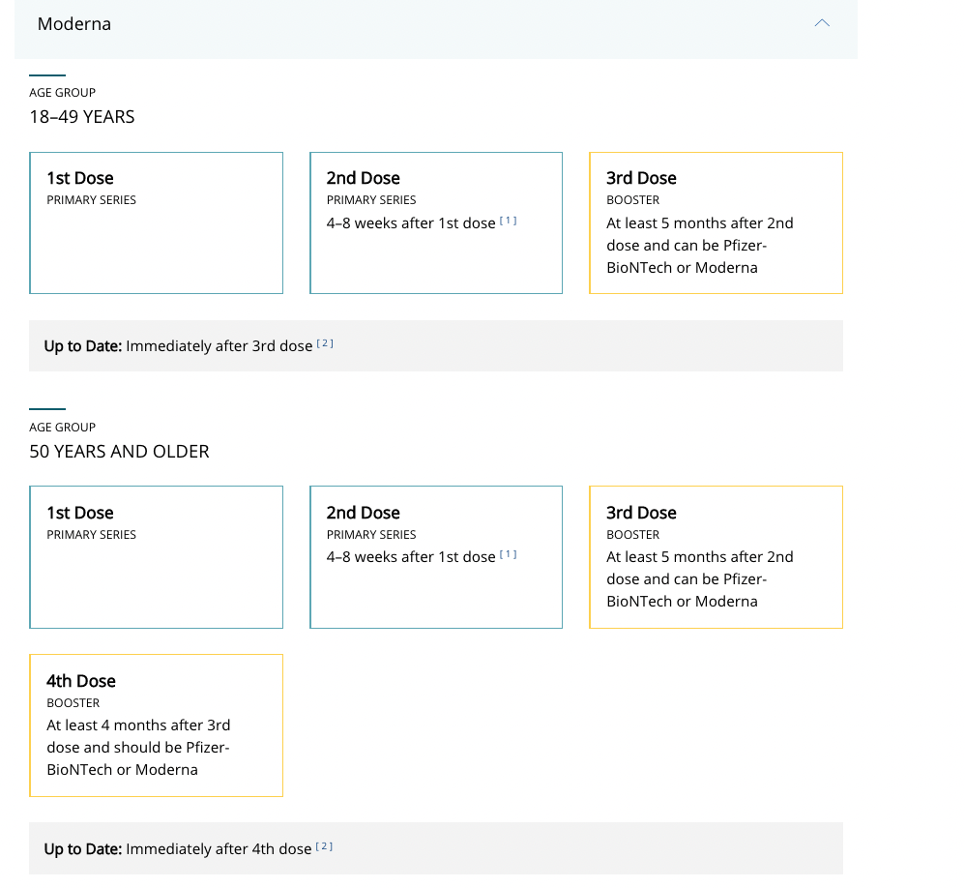This screenshot has width=965, height=888.
Task: Click the 4th Dose title text
Action: [x=81, y=681]
